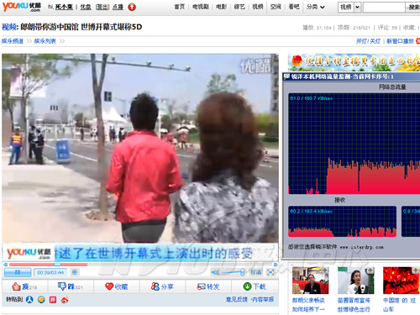Click the 郎朗父亲畅谈 video title link
Viewport: 420px width, 315px height.
tap(308, 305)
